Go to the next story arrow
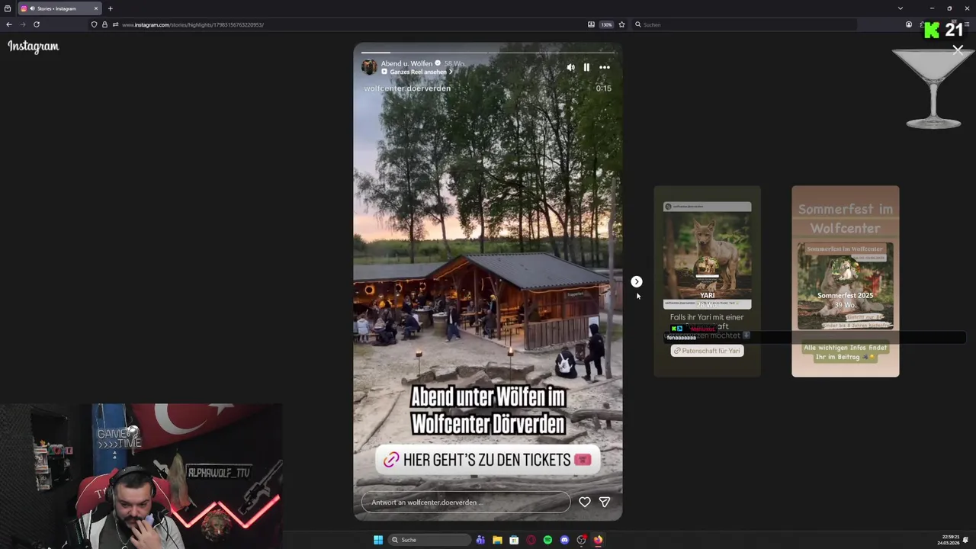976x549 pixels. [x=637, y=281]
